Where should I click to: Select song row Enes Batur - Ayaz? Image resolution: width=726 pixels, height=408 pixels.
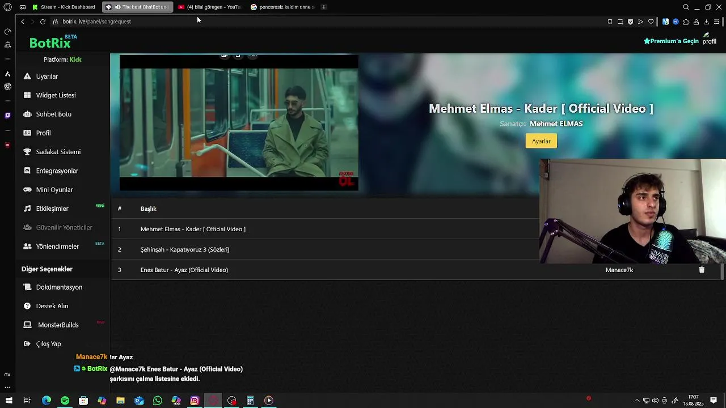(x=417, y=270)
